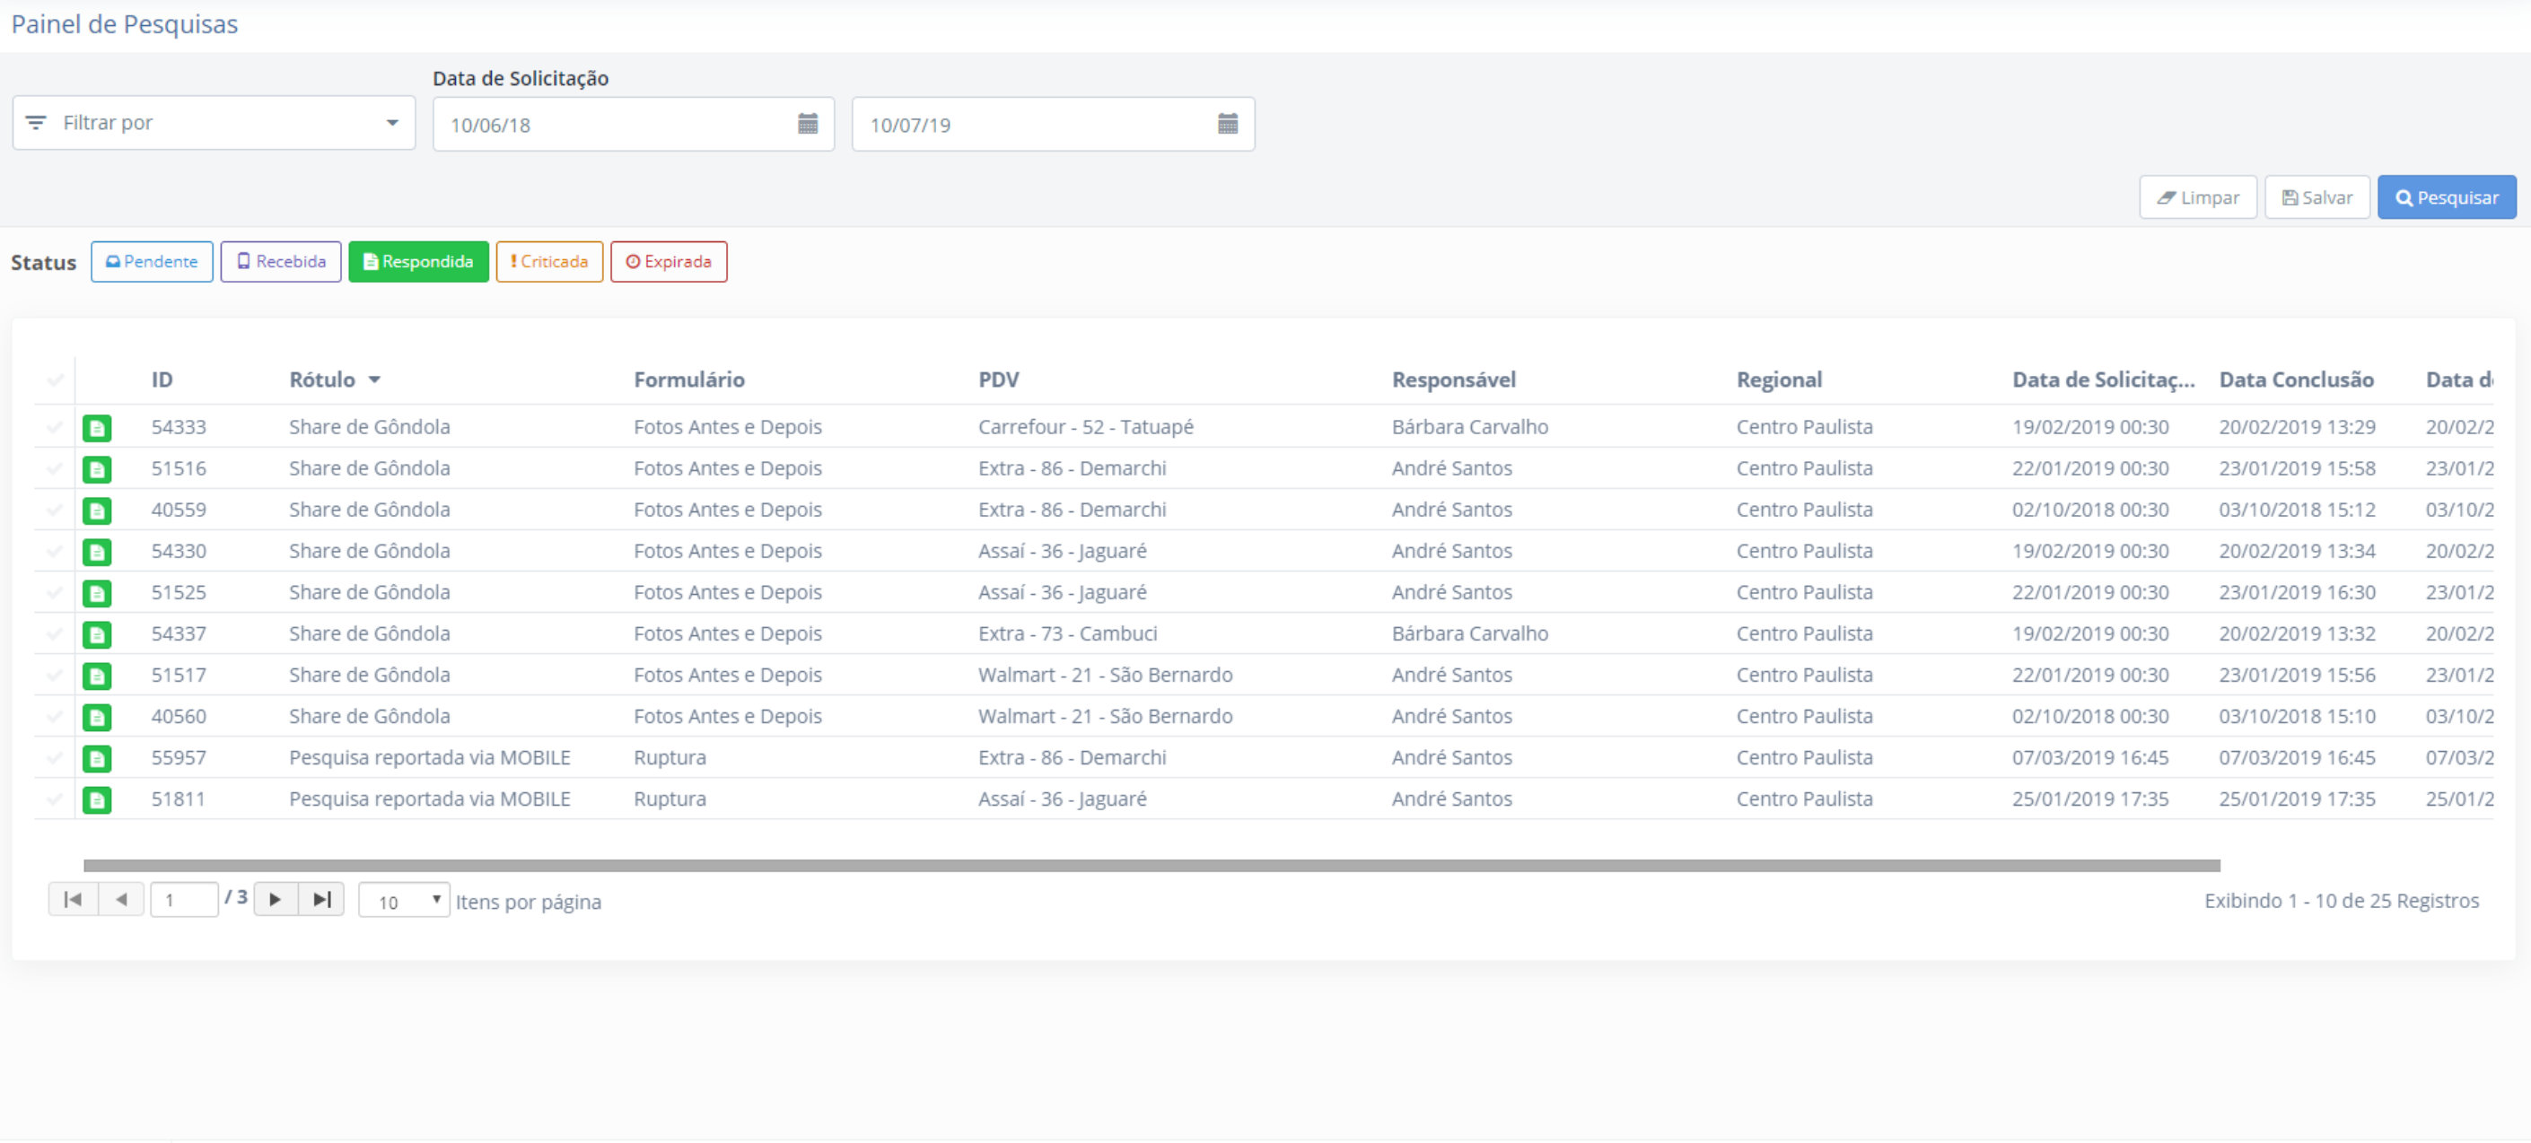Go to last page of results
Screen dimensions: 2531x1143
coord(321,900)
